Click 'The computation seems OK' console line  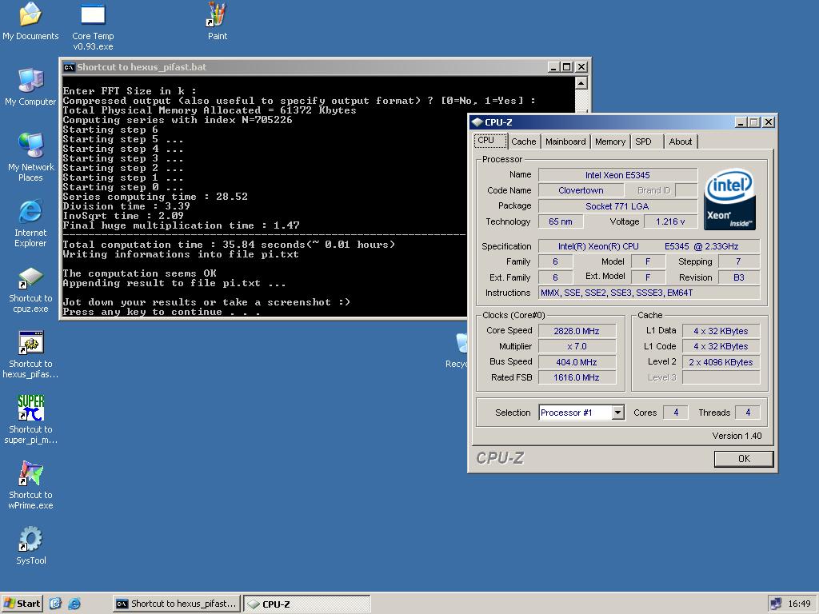point(139,273)
